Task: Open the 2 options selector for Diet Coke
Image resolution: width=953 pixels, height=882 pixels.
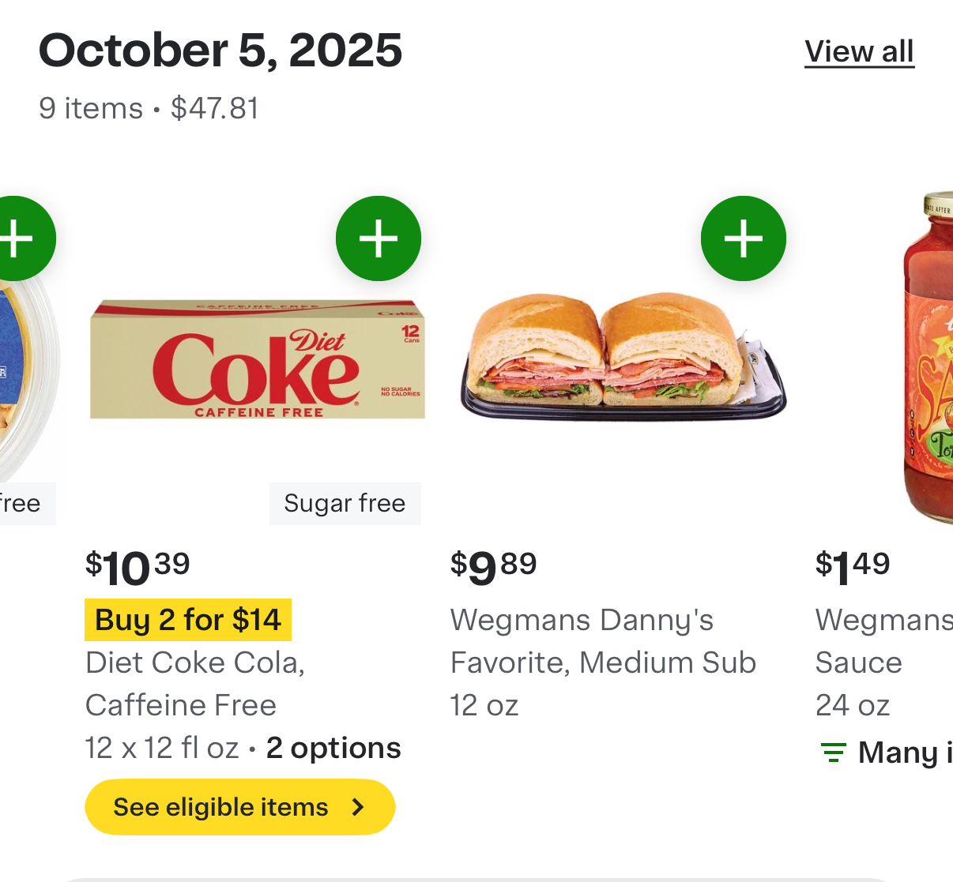Action: tap(333, 748)
